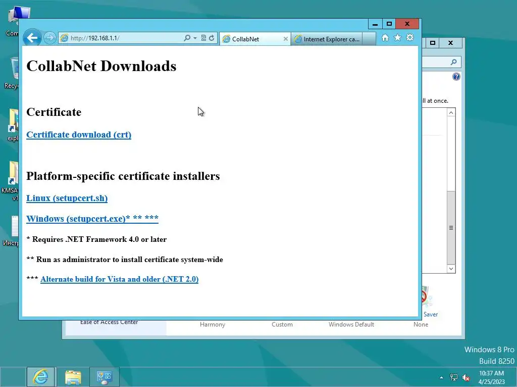Select the explorer shortcut desktop icon

(13, 125)
